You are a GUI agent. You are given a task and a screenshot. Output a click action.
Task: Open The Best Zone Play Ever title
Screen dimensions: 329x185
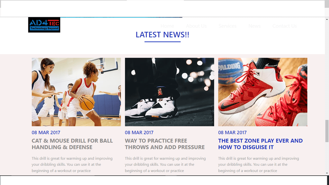coord(260,144)
